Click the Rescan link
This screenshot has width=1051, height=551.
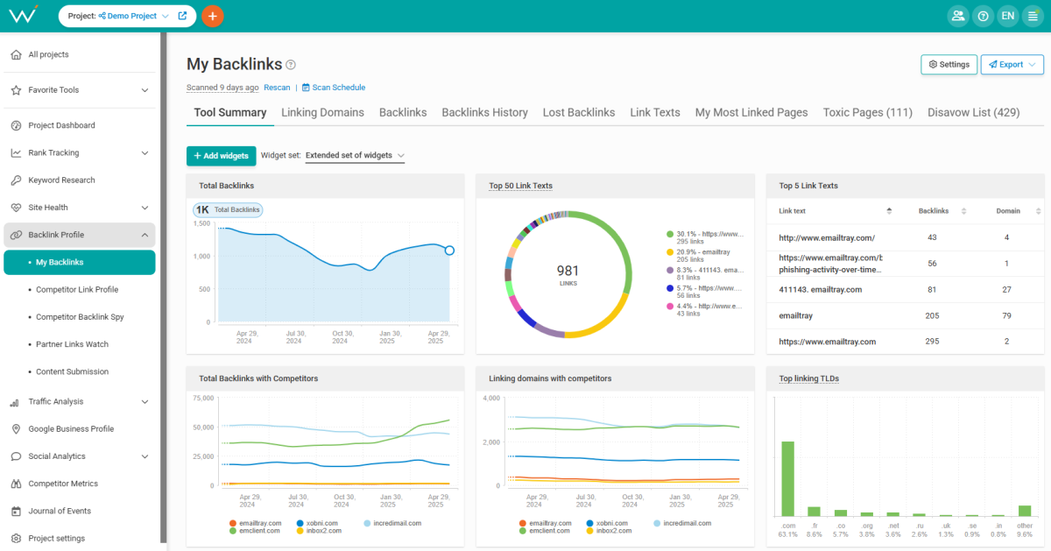click(277, 88)
